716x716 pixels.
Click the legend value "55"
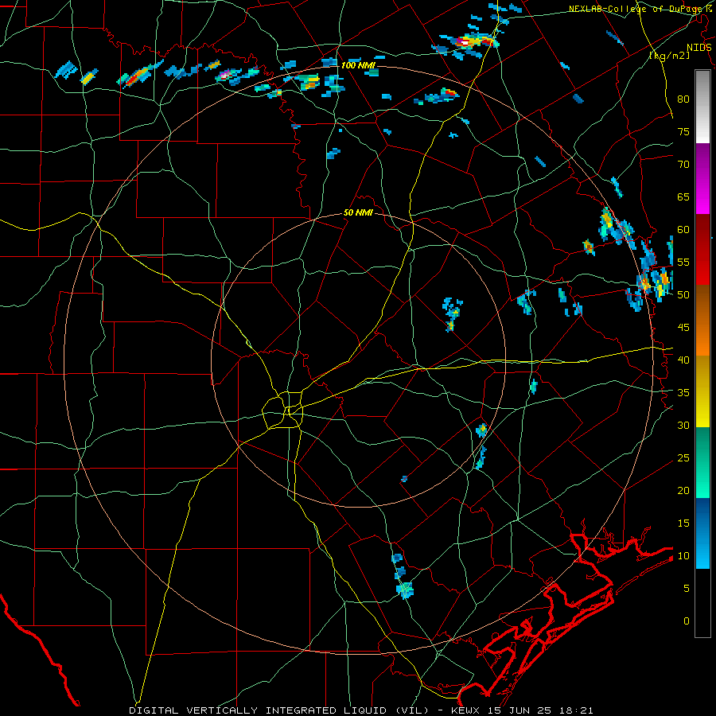coord(683,262)
